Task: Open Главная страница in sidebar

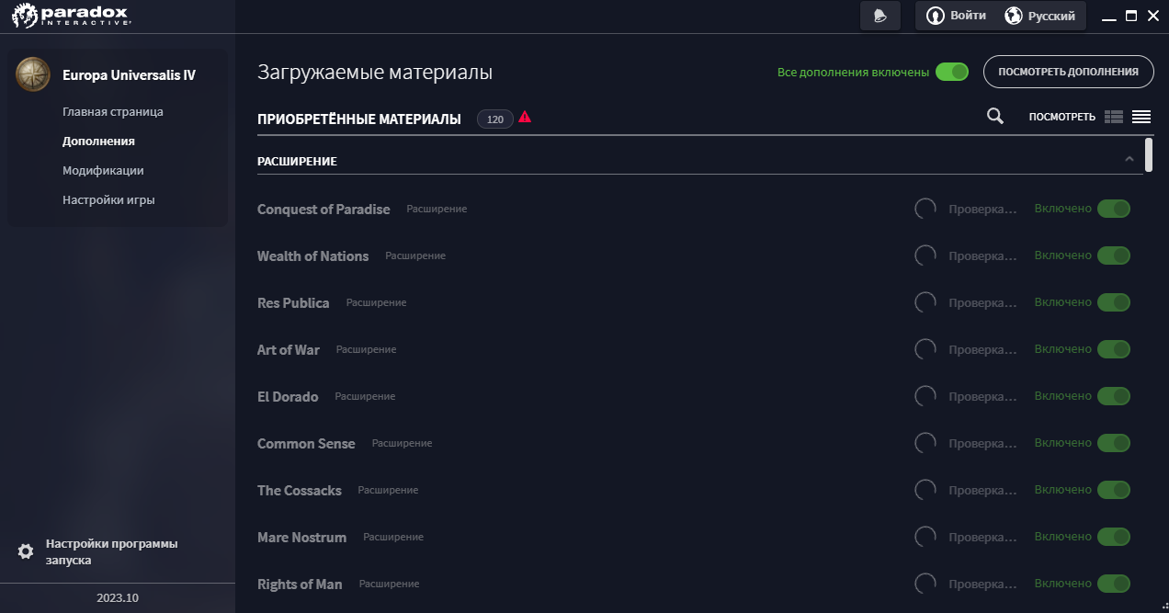Action: [x=113, y=111]
